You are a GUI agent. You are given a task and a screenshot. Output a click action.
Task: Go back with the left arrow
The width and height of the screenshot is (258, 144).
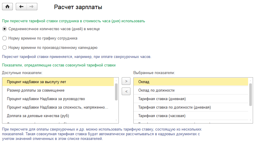point(21,7)
